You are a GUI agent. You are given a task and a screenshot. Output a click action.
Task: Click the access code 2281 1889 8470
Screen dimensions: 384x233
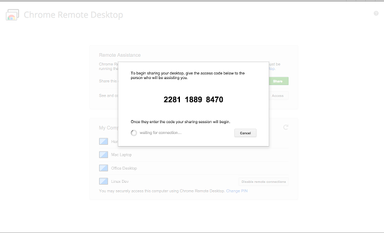pos(193,100)
